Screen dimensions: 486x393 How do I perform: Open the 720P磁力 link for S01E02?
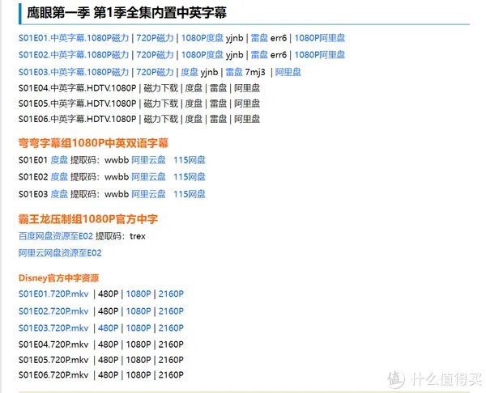(155, 55)
